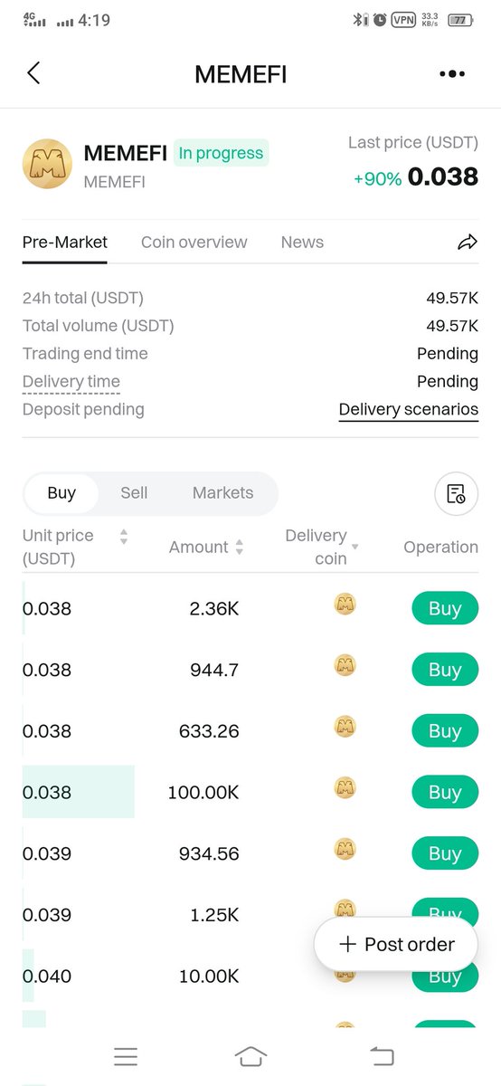Image resolution: width=501 pixels, height=1086 pixels.
Task: Buy the 633.26 order at 0.038
Action: [x=445, y=731]
